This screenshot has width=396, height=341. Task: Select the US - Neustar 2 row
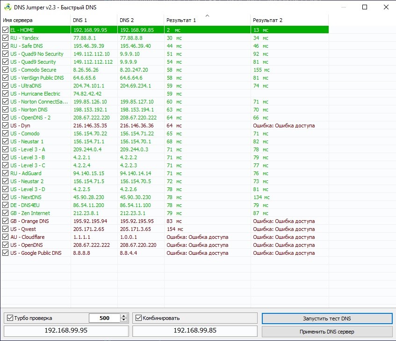point(165,181)
